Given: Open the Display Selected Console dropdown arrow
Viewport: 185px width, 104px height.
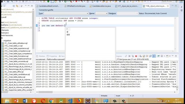Looking at the screenshot, I should tap(164, 56).
